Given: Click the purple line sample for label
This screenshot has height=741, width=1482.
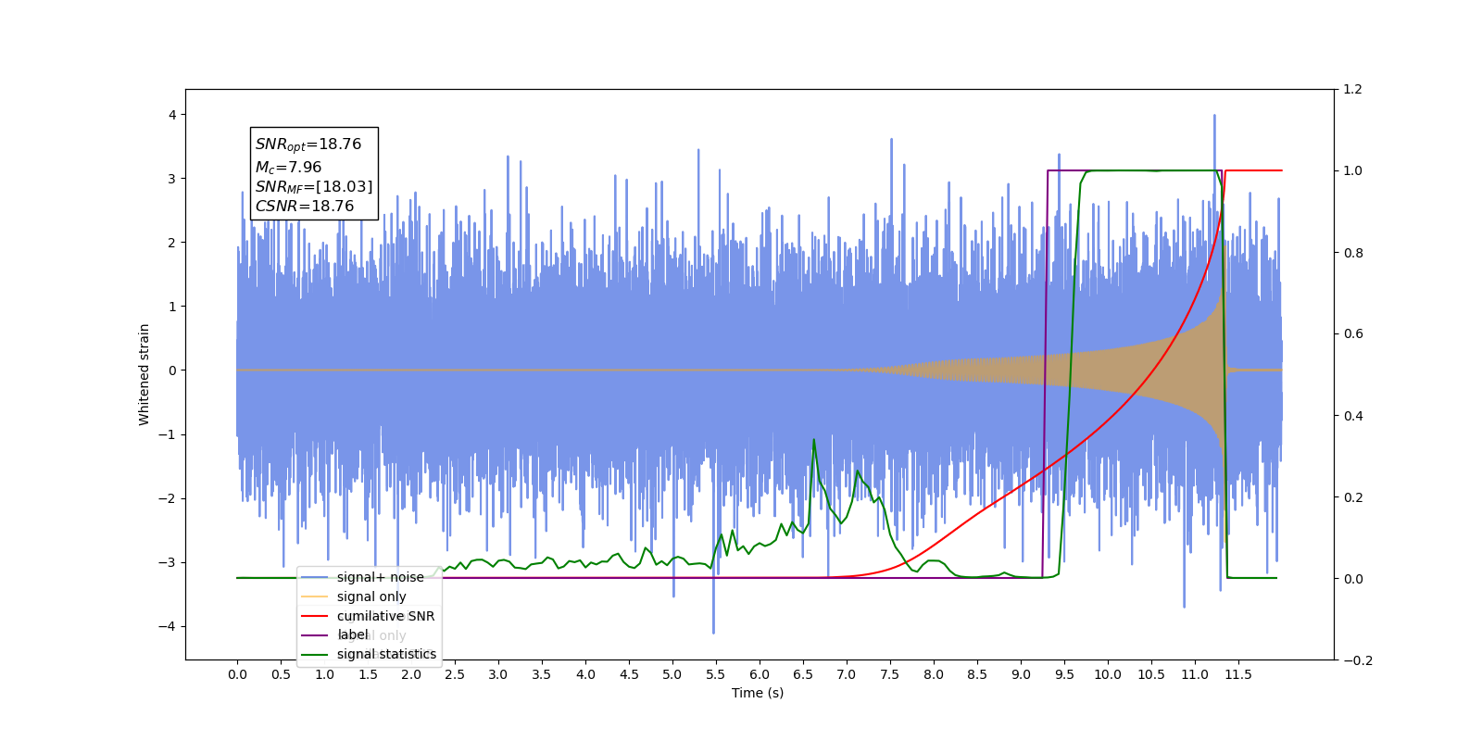Looking at the screenshot, I should [315, 634].
